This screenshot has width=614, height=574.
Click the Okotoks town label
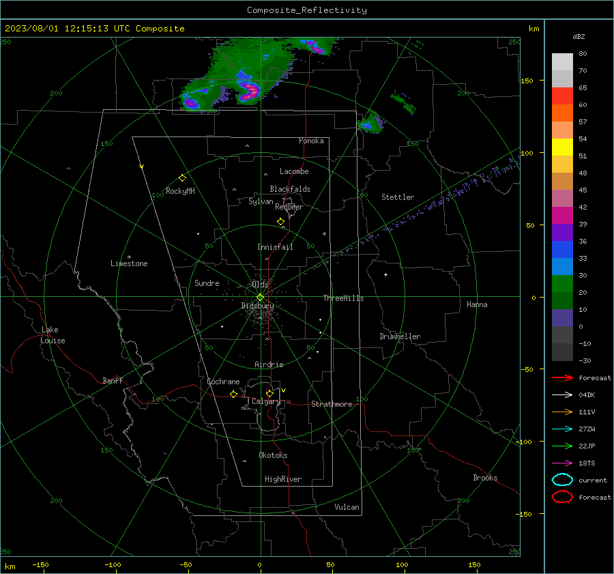(273, 455)
